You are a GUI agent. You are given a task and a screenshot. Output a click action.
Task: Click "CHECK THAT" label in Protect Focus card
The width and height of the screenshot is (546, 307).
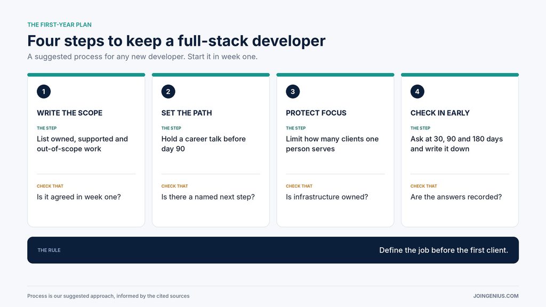[299, 186]
